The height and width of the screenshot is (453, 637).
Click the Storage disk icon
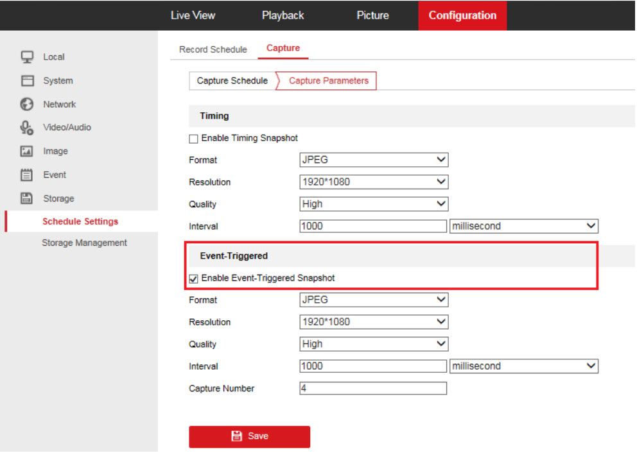coord(27,198)
